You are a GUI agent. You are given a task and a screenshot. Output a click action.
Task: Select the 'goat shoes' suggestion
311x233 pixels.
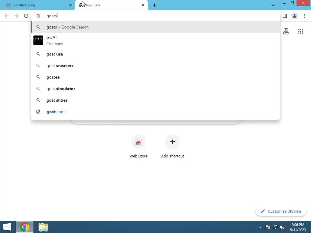(155, 100)
